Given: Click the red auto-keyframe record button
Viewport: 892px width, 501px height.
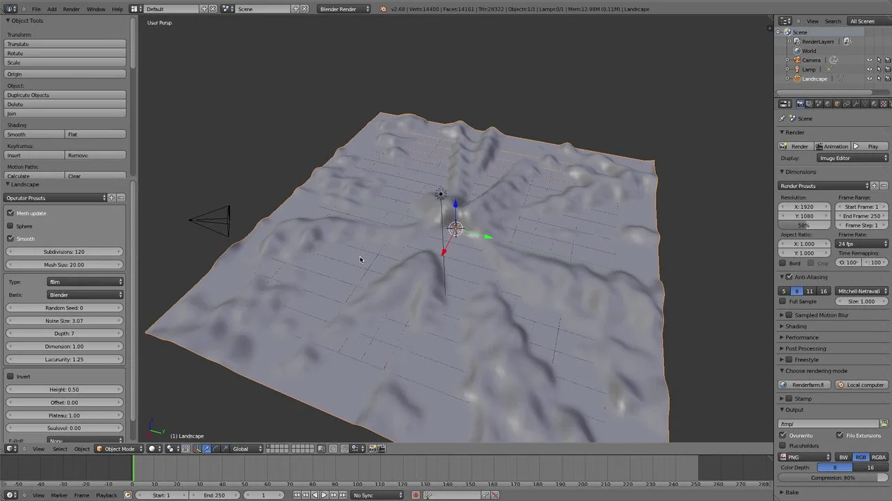Looking at the screenshot, I should point(416,495).
